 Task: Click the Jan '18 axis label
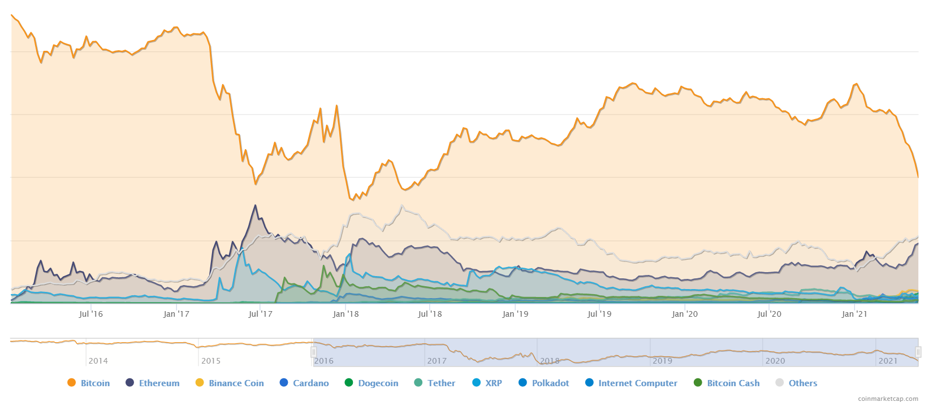click(x=345, y=314)
